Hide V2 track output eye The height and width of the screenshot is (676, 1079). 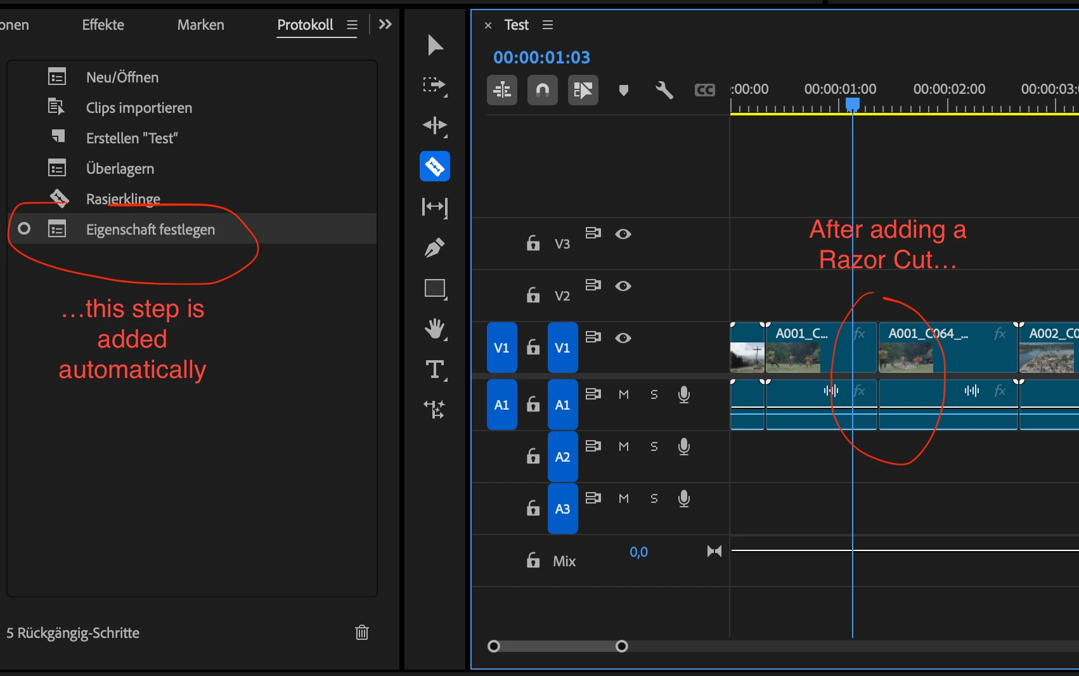tap(623, 286)
